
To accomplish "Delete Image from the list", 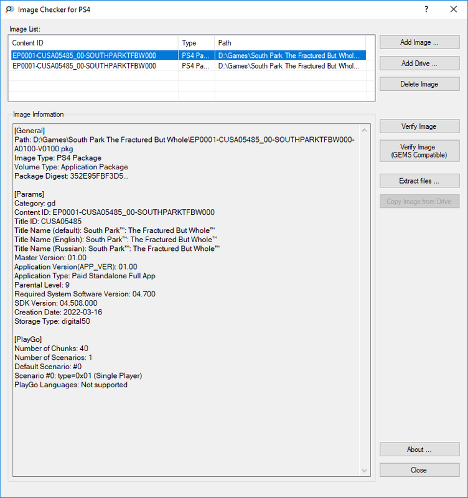I will click(x=419, y=84).
